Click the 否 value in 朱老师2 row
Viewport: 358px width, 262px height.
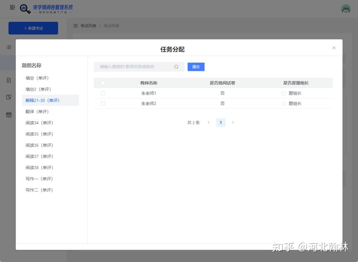point(222,104)
